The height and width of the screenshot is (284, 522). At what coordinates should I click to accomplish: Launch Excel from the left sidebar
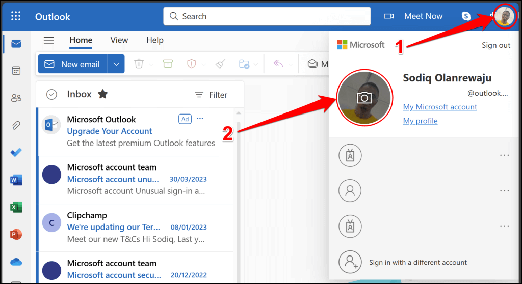click(x=16, y=207)
